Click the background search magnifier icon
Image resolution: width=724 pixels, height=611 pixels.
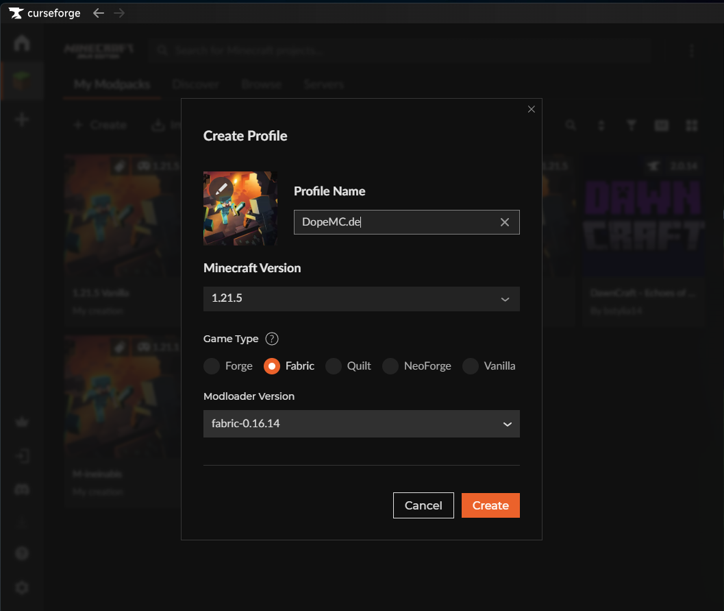click(571, 125)
